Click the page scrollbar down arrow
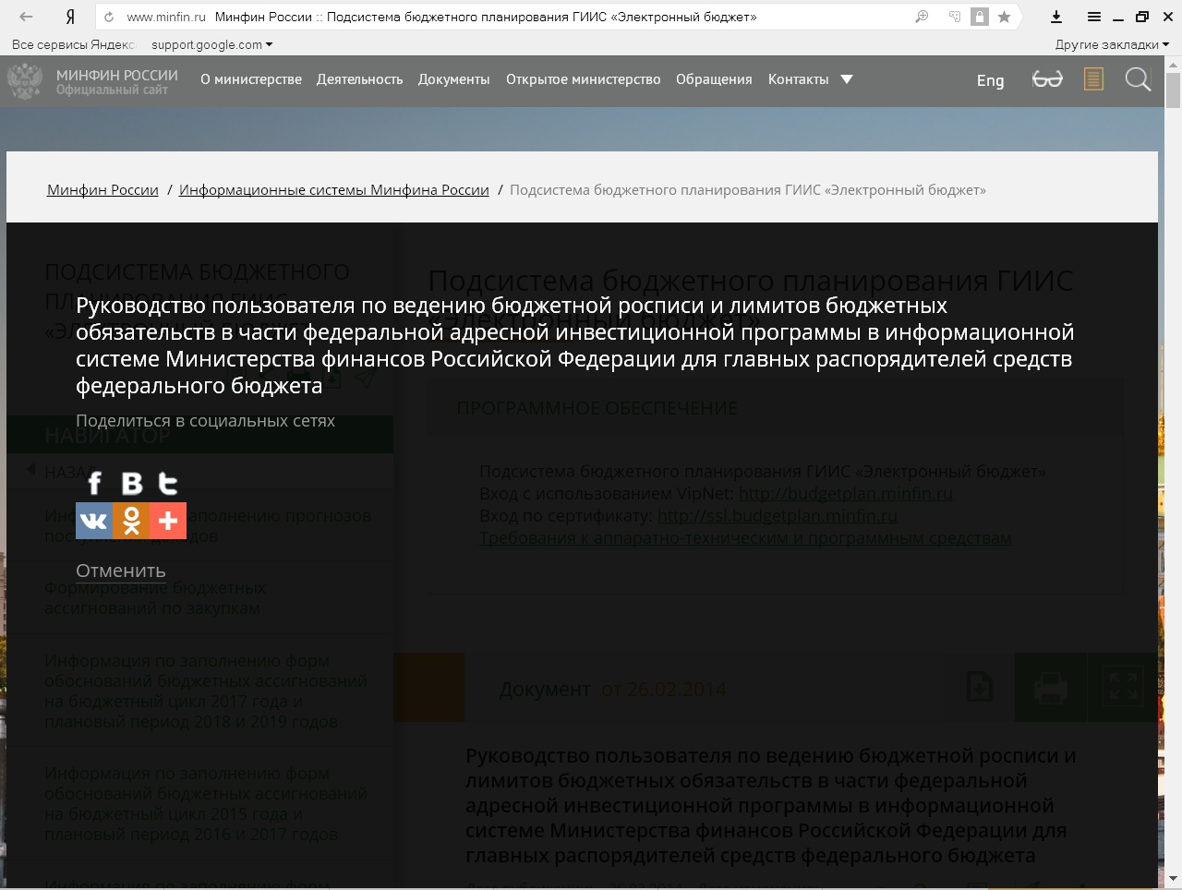The width and height of the screenshot is (1182, 890). 1173,879
